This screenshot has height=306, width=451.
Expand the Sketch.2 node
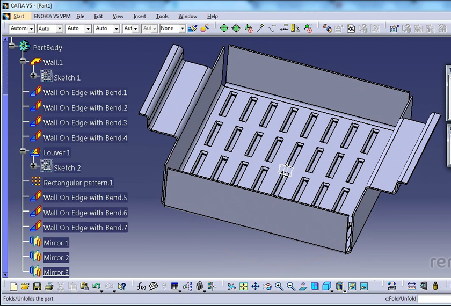click(33, 166)
